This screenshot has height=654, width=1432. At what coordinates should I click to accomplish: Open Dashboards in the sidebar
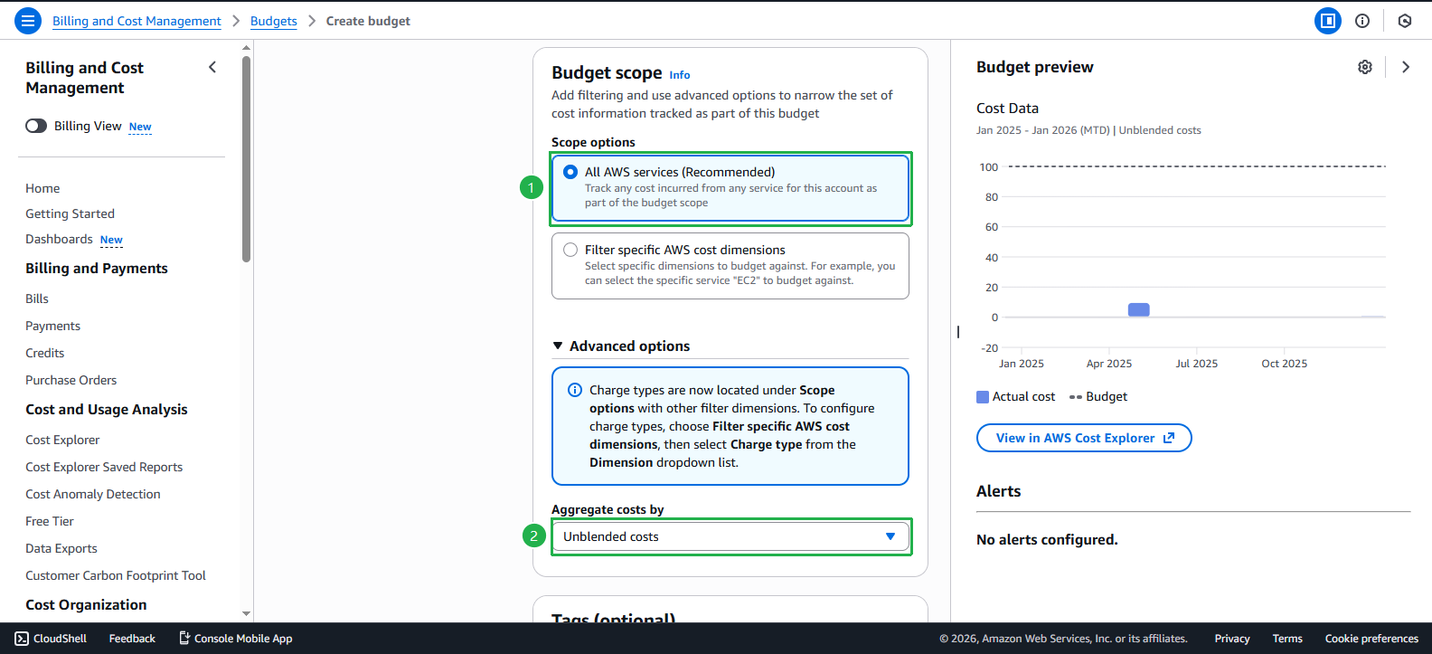click(59, 239)
